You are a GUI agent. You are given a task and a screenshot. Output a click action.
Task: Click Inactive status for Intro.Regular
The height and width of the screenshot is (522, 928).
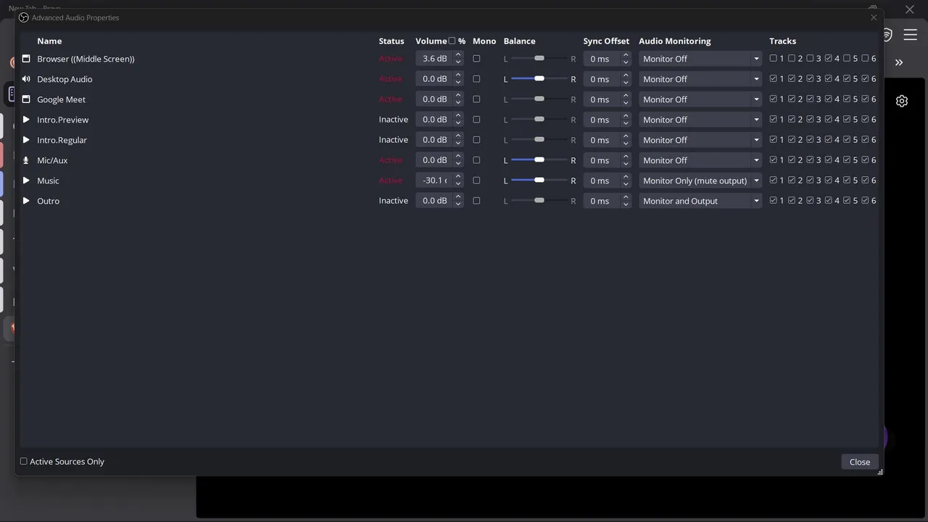(393, 140)
